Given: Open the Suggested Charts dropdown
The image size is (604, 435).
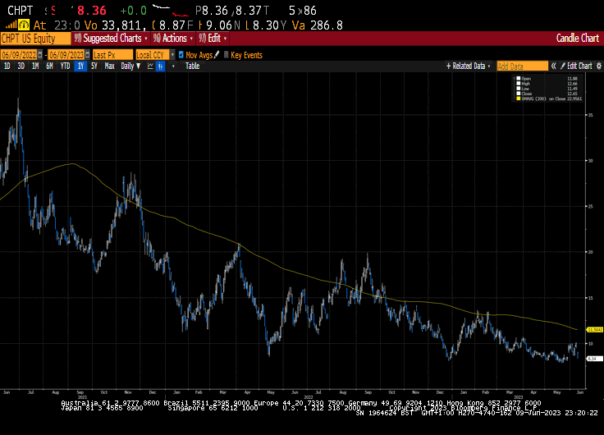Looking at the screenshot, I should pyautogui.click(x=111, y=38).
